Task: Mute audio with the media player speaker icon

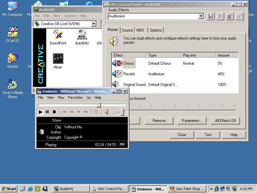Action: coord(107,112)
